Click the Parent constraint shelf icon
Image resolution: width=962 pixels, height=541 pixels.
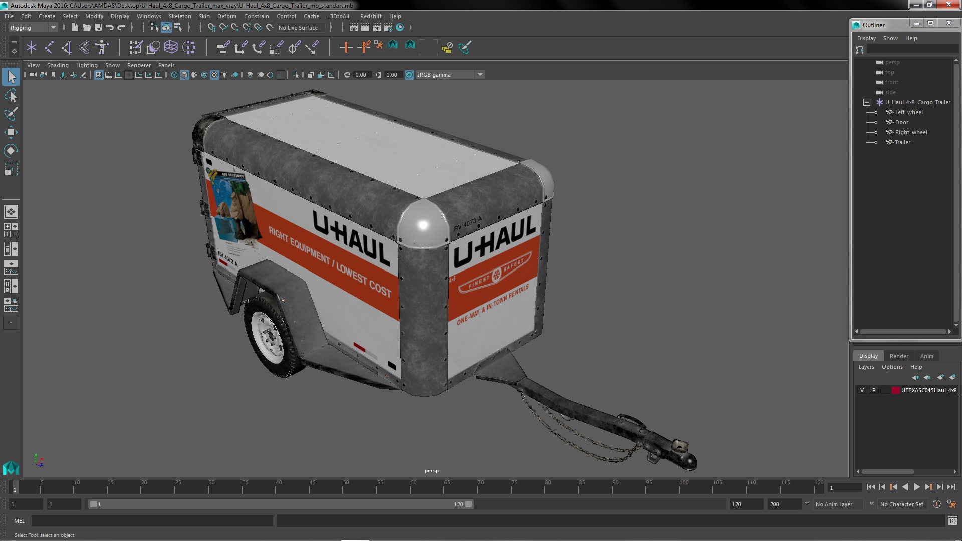[223, 47]
